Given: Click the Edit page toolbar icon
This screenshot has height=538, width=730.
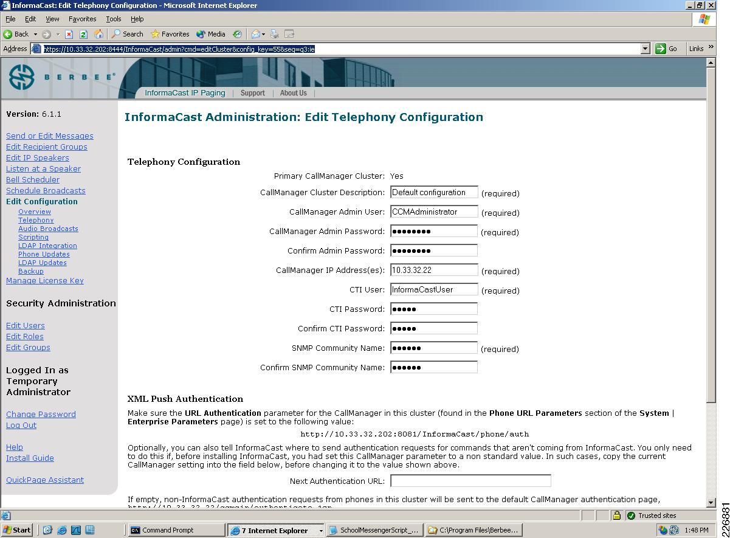Looking at the screenshot, I should point(289,34).
